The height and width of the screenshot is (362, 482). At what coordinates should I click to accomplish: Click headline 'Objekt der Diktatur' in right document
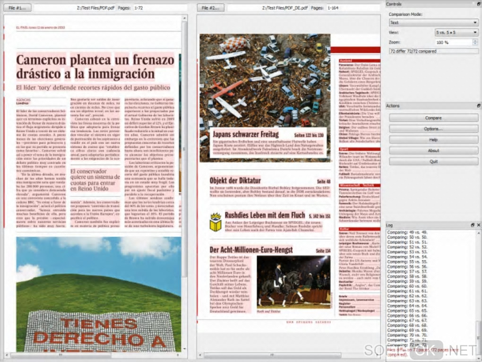point(235,181)
